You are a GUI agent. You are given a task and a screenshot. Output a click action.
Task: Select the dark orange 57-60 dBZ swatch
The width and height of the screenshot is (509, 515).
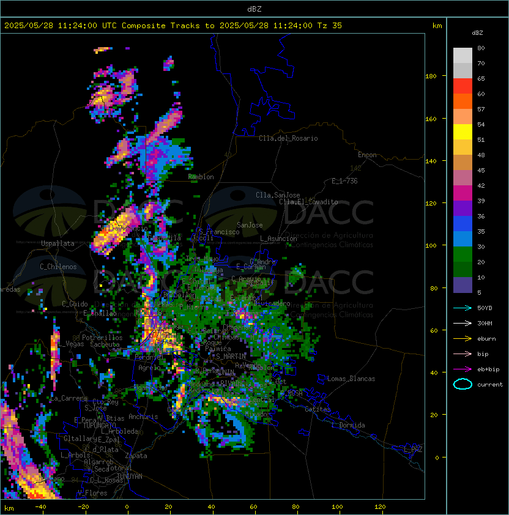point(463,101)
